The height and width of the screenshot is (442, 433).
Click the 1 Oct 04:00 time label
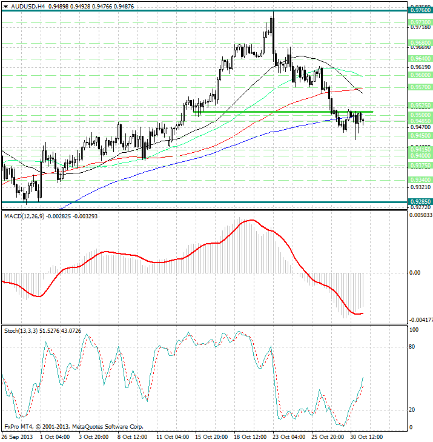pyautogui.click(x=55, y=437)
